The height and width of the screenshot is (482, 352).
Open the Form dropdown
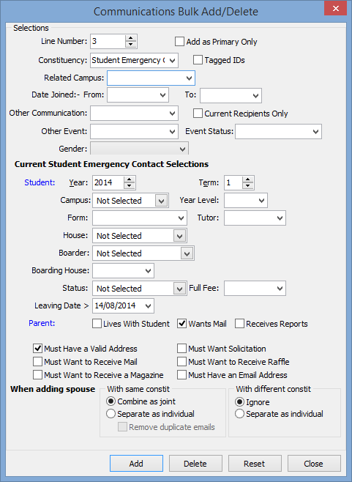tap(181, 218)
